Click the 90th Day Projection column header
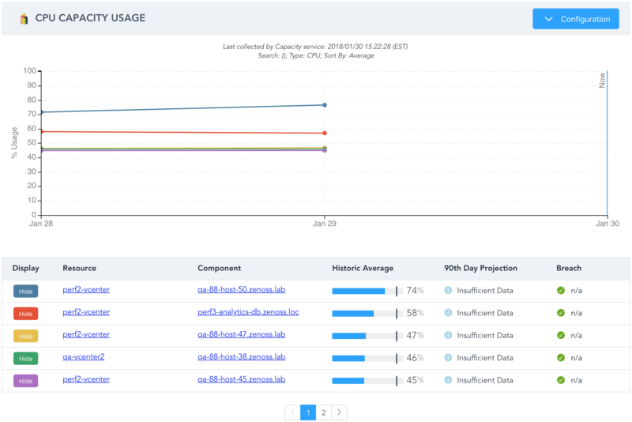632x422 pixels. [x=480, y=268]
